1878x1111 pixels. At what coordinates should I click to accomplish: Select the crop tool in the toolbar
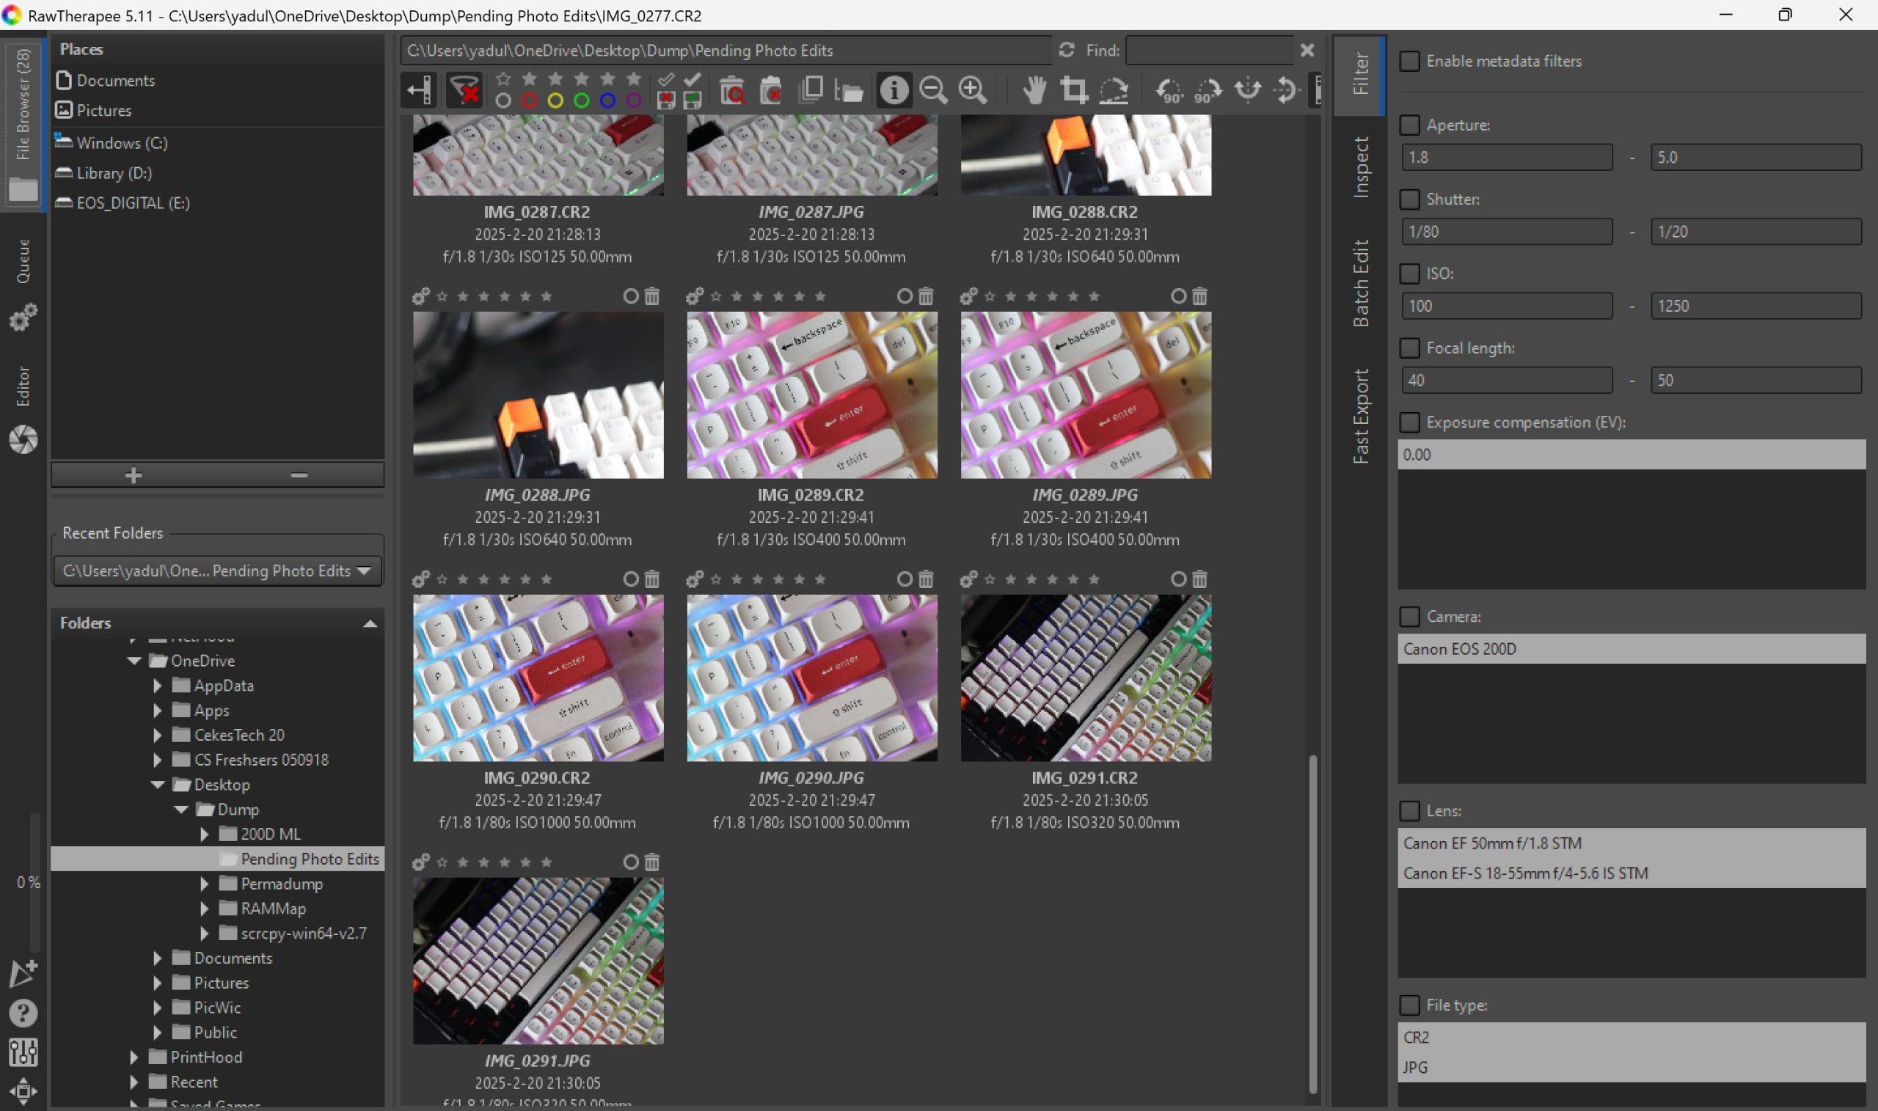[1075, 90]
